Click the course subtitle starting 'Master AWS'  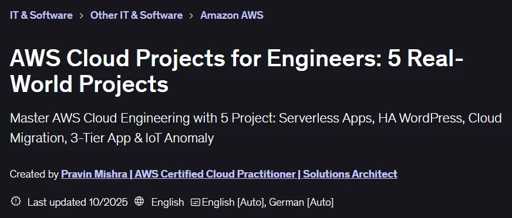[255, 128]
